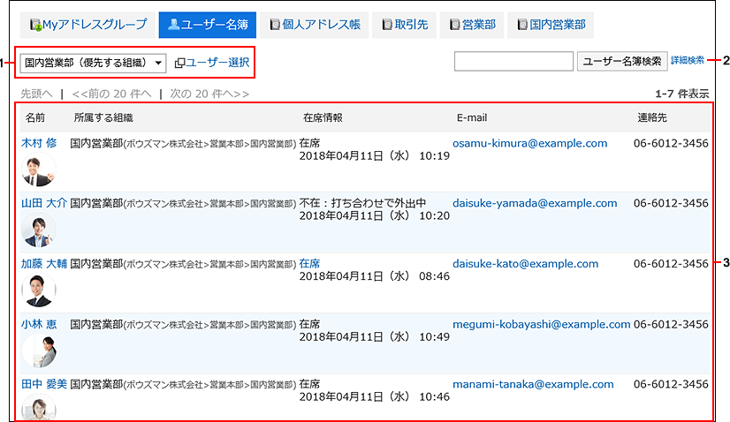Click the user icon on ユーザー名簿 tab
The image size is (730, 422).
(173, 24)
